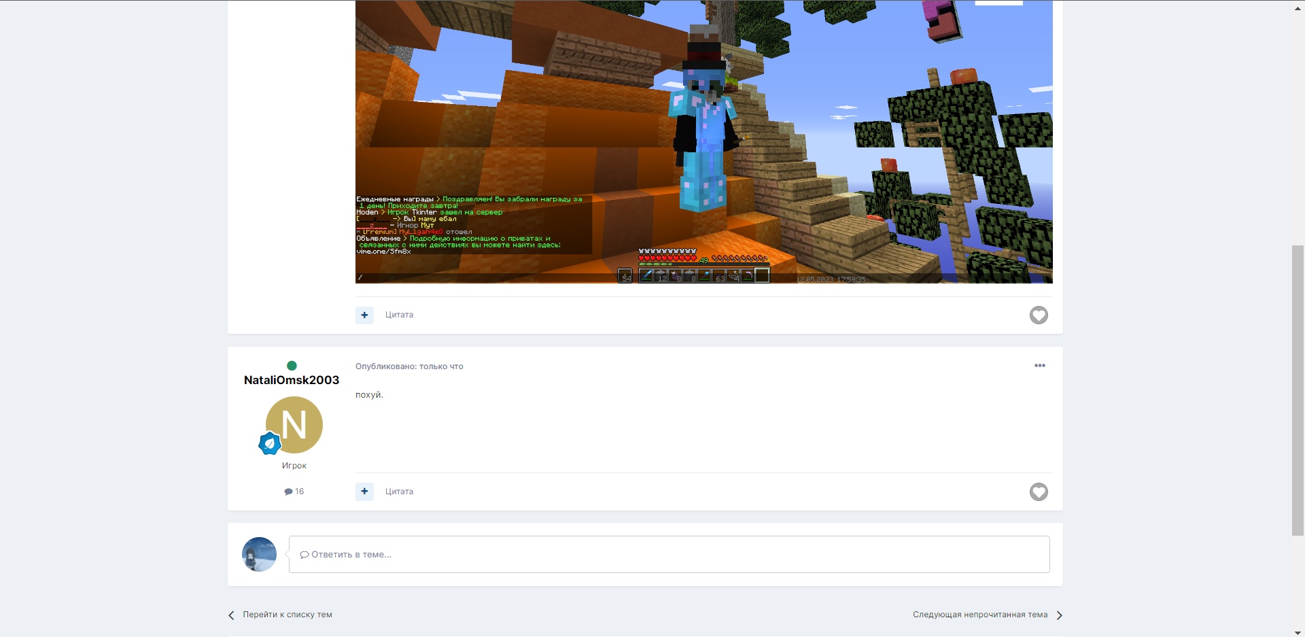Open NataliOmsk2003 profile via username
Image resolution: width=1305 pixels, height=637 pixels.
[291, 380]
